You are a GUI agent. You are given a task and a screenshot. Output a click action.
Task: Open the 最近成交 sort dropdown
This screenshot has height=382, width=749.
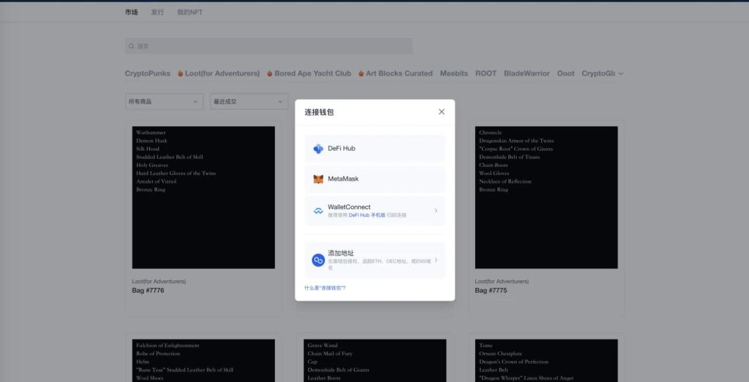(x=249, y=102)
